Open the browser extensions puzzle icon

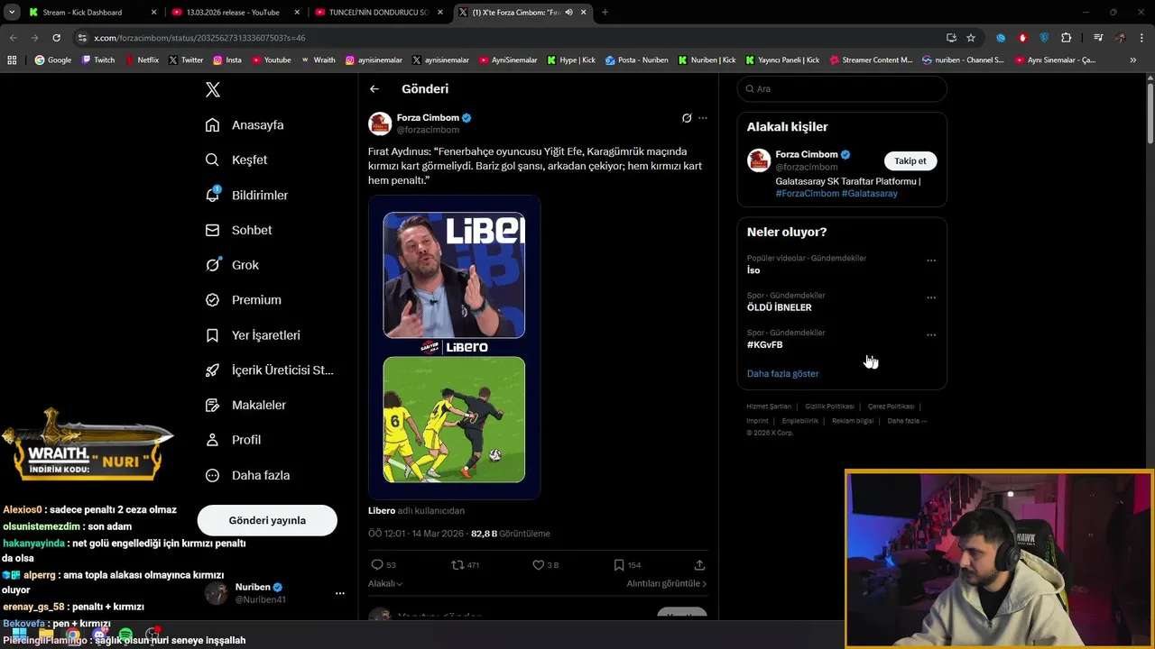(x=1066, y=38)
